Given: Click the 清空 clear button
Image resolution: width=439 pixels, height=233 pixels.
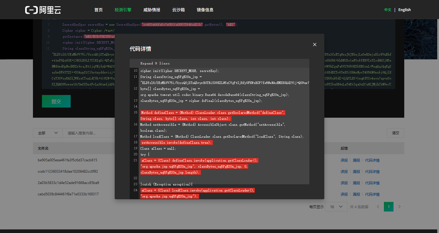Looking at the screenshot, I should click(396, 133).
